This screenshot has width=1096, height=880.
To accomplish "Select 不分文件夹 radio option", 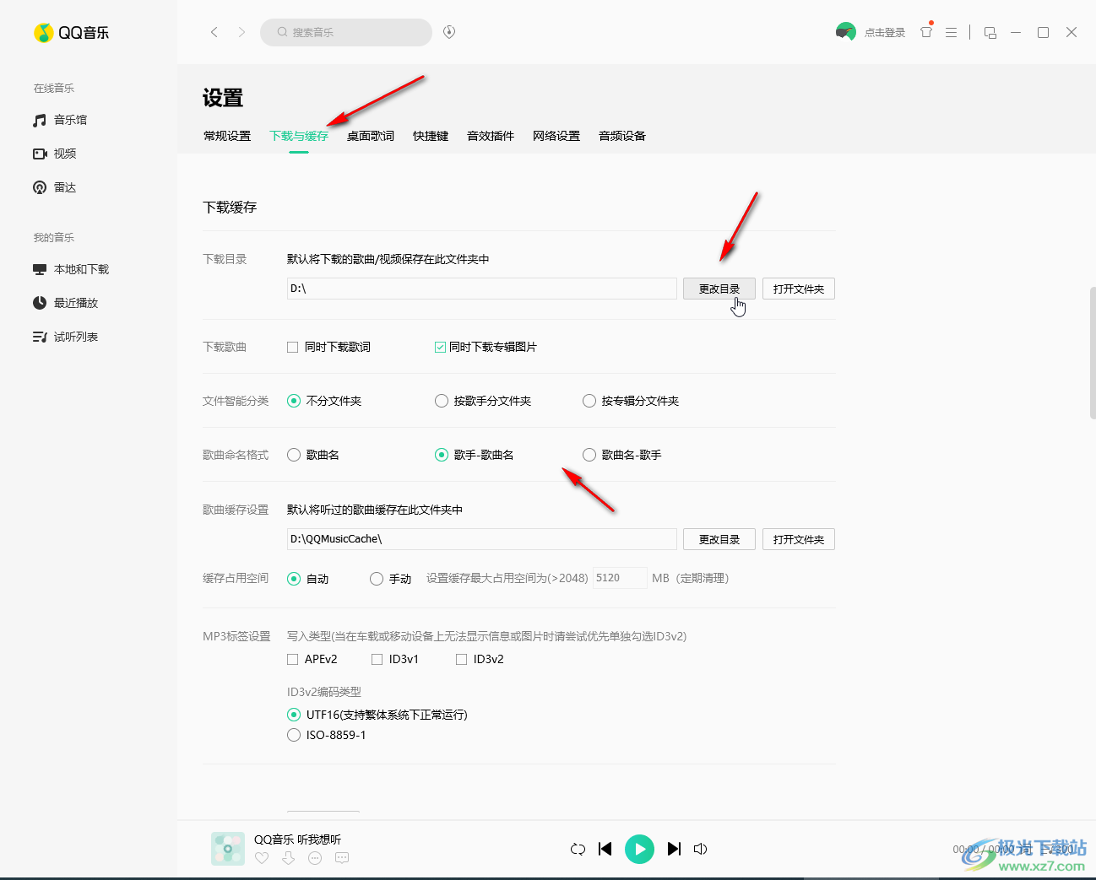I will [x=294, y=401].
